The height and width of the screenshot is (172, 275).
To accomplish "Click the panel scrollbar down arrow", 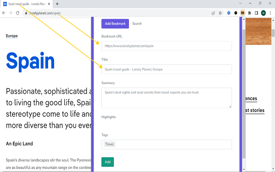I will click(x=244, y=169).
